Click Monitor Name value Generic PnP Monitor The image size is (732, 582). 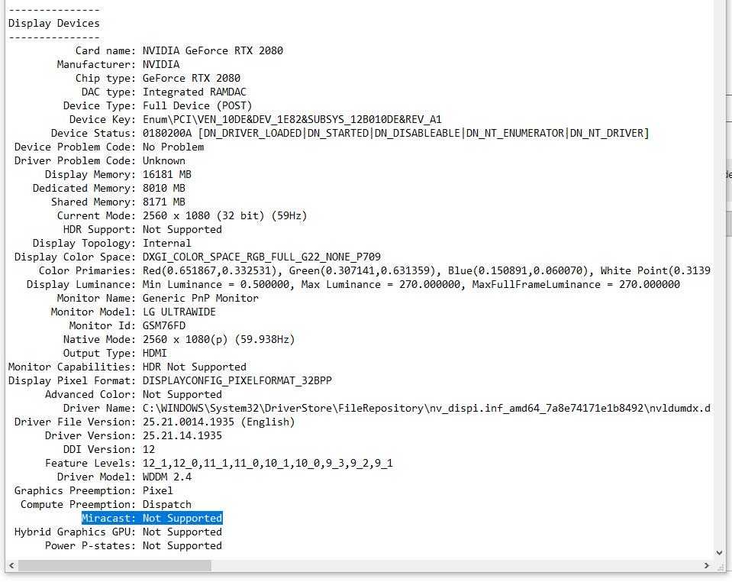[x=201, y=298]
